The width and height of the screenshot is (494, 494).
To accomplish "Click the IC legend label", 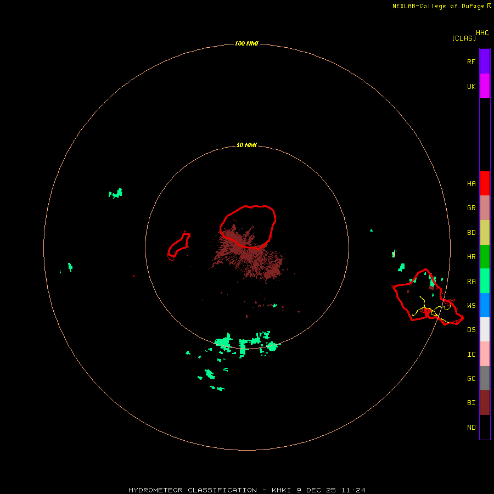I will pyautogui.click(x=471, y=355).
